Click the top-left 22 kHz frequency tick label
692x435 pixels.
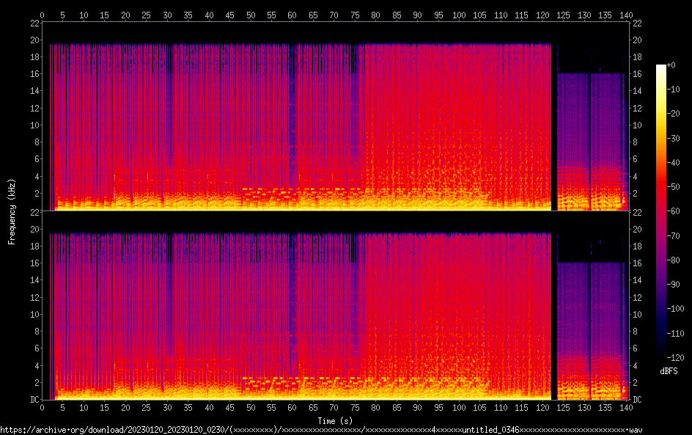coord(34,23)
